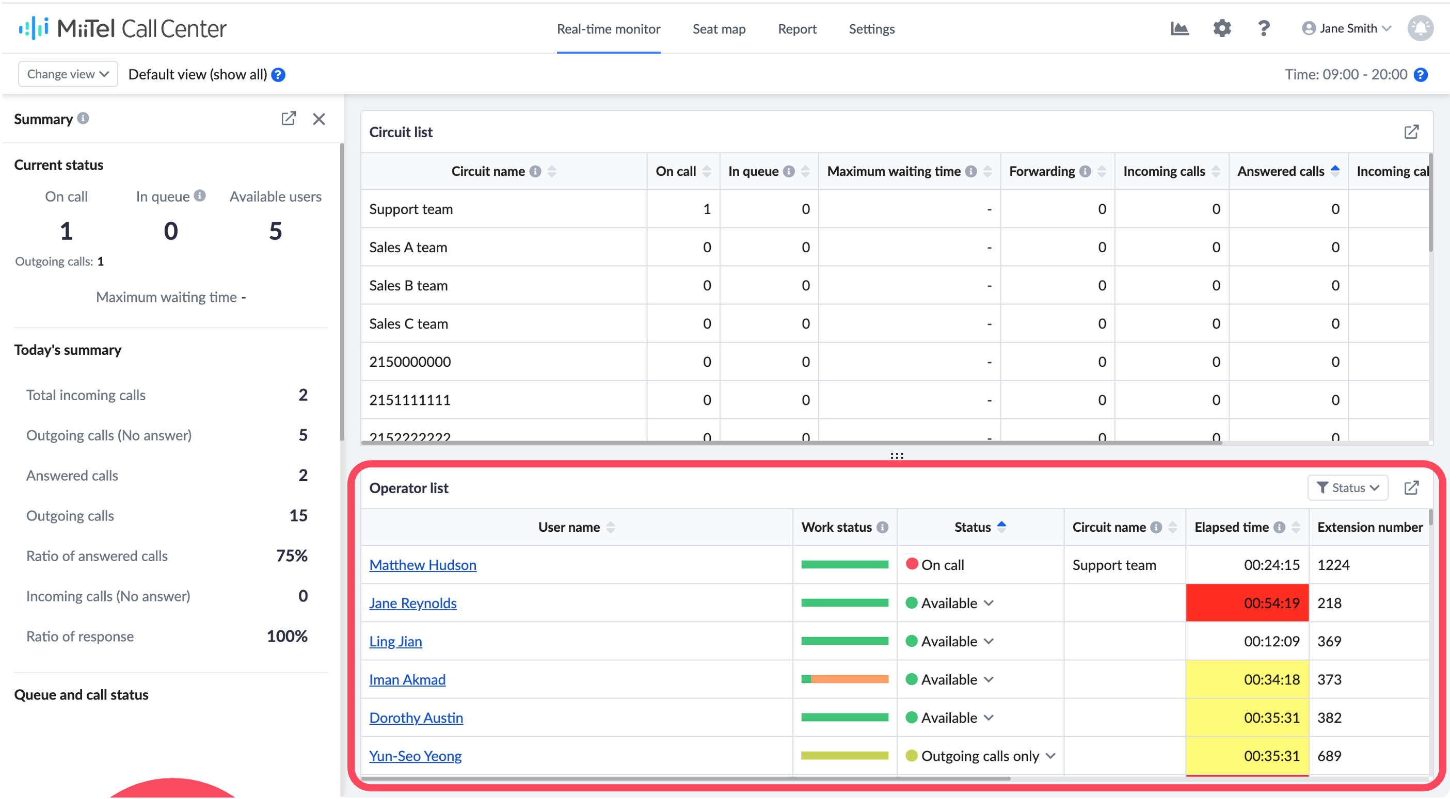Viewport: 1450px width, 799px height.
Task: Click Matthew Hudson work status bar
Action: [x=844, y=564]
